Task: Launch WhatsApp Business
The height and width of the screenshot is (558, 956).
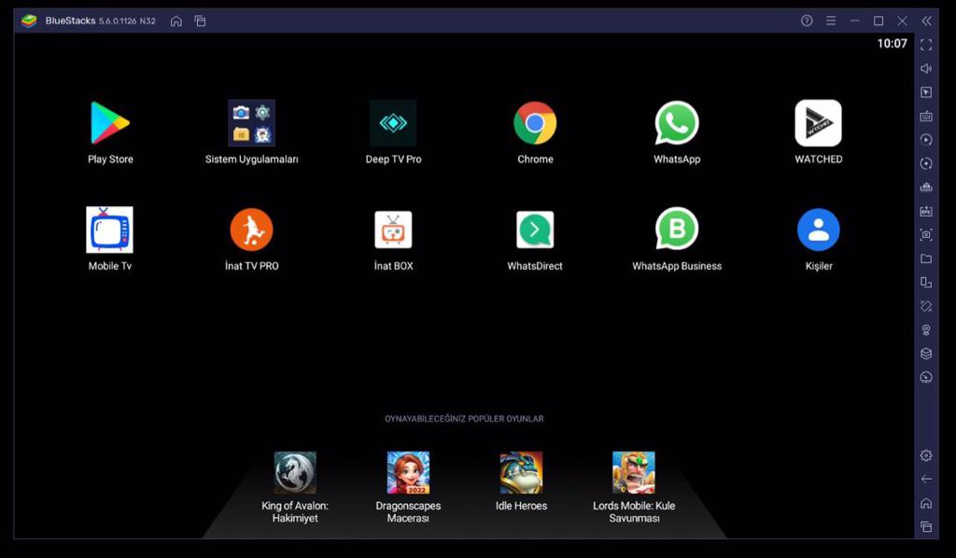Action: click(x=677, y=230)
